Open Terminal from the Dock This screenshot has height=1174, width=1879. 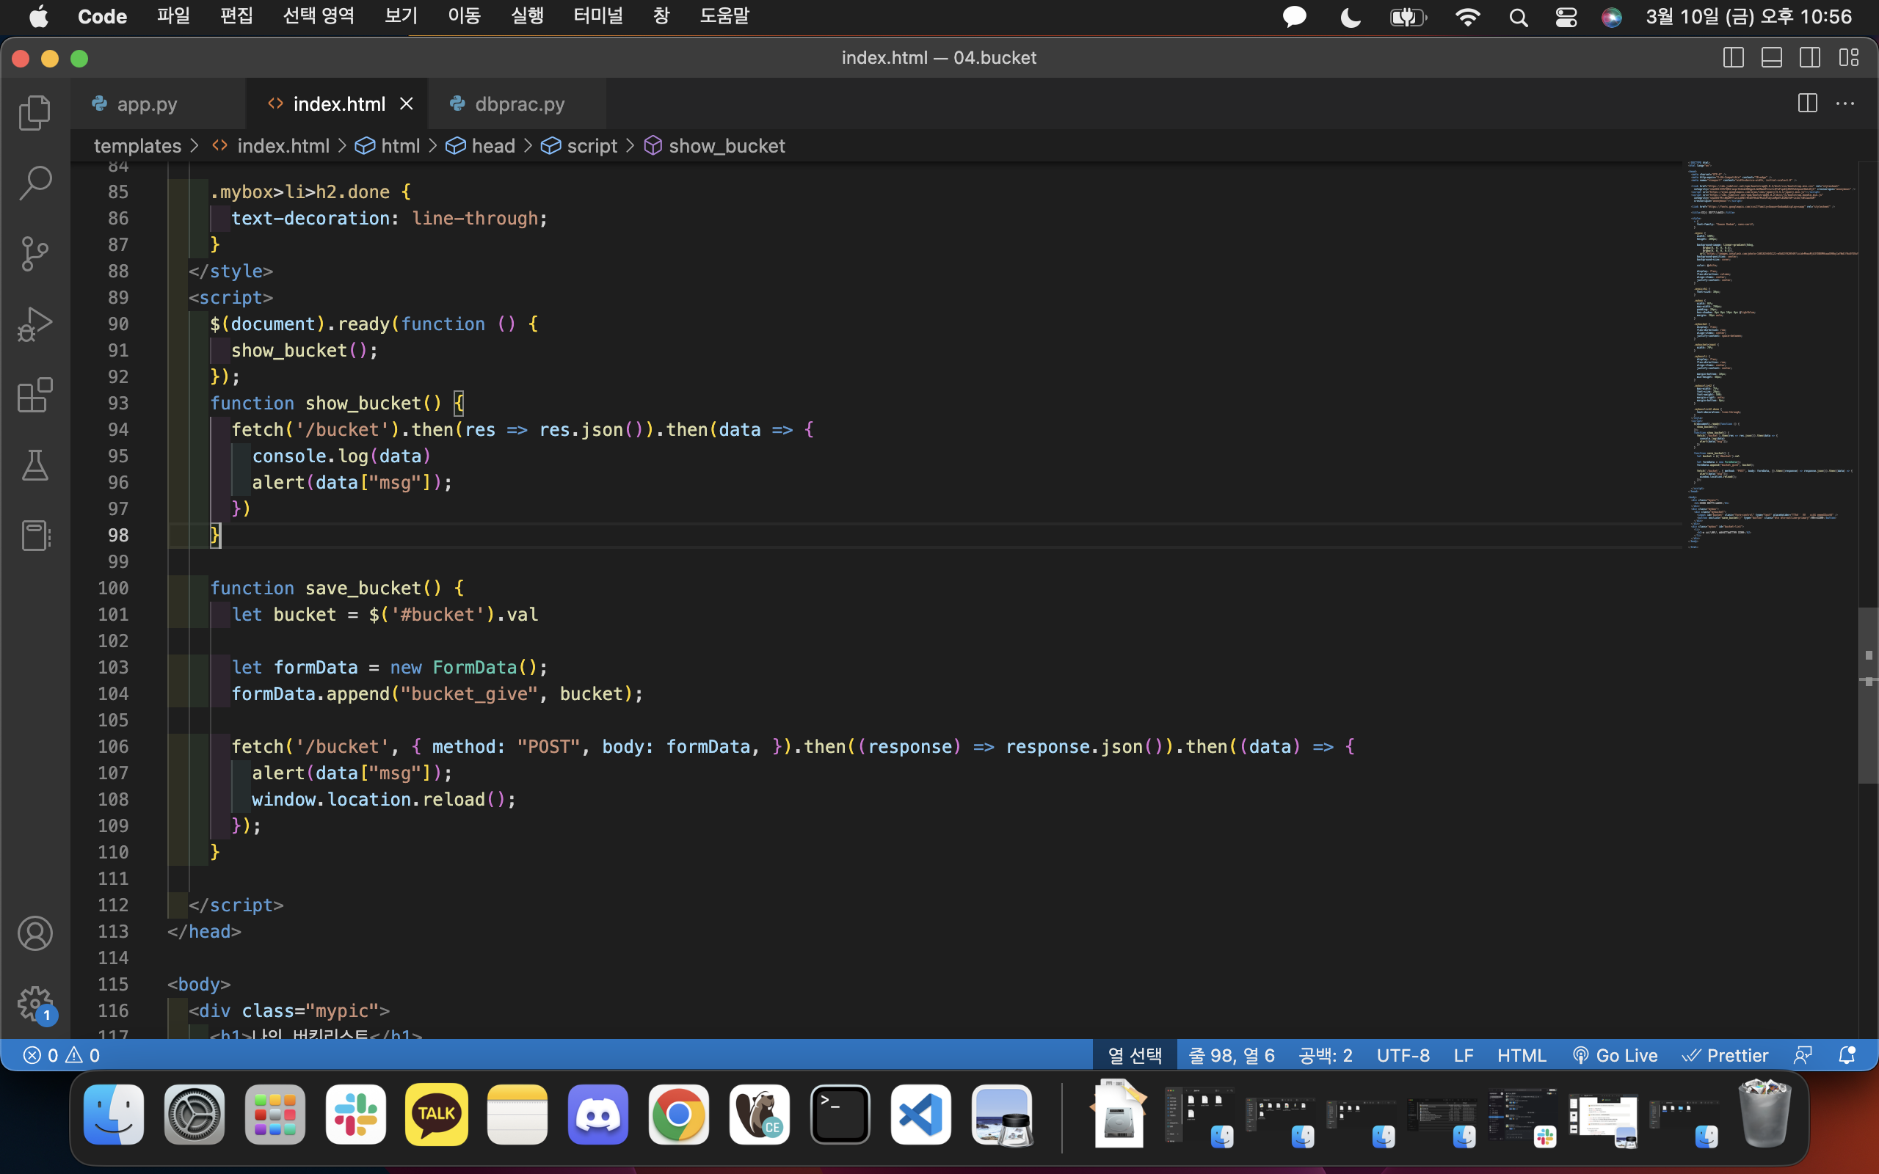click(840, 1115)
